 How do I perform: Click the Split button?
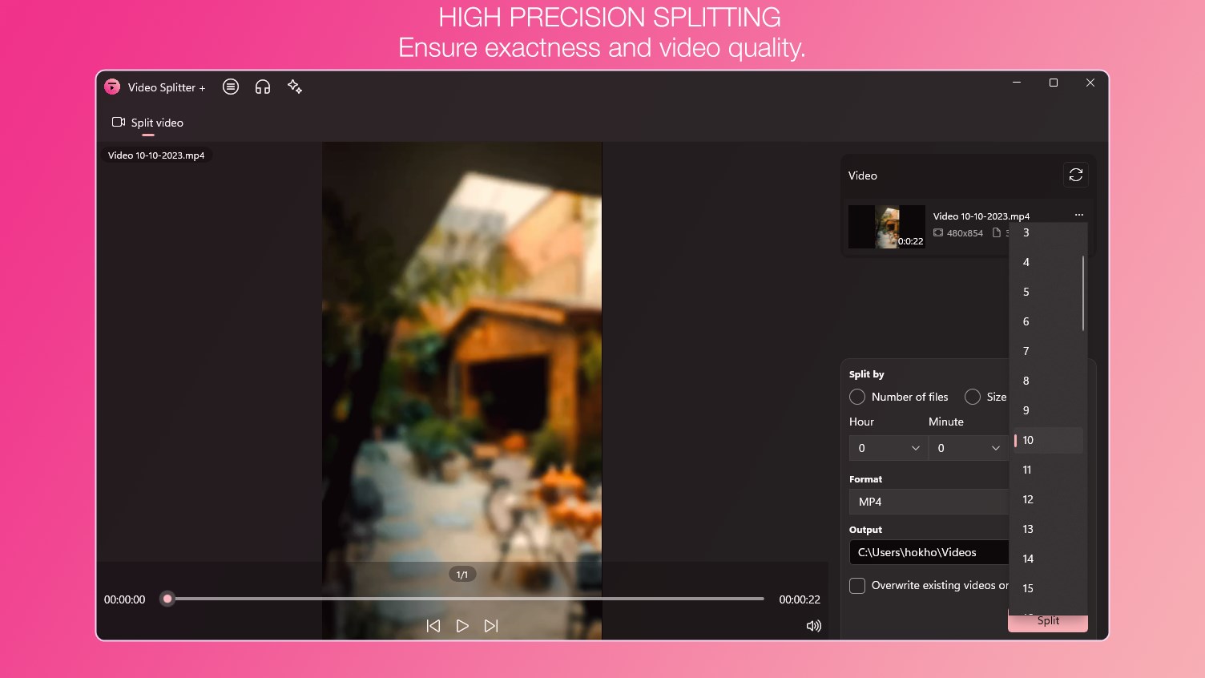[x=1048, y=622]
